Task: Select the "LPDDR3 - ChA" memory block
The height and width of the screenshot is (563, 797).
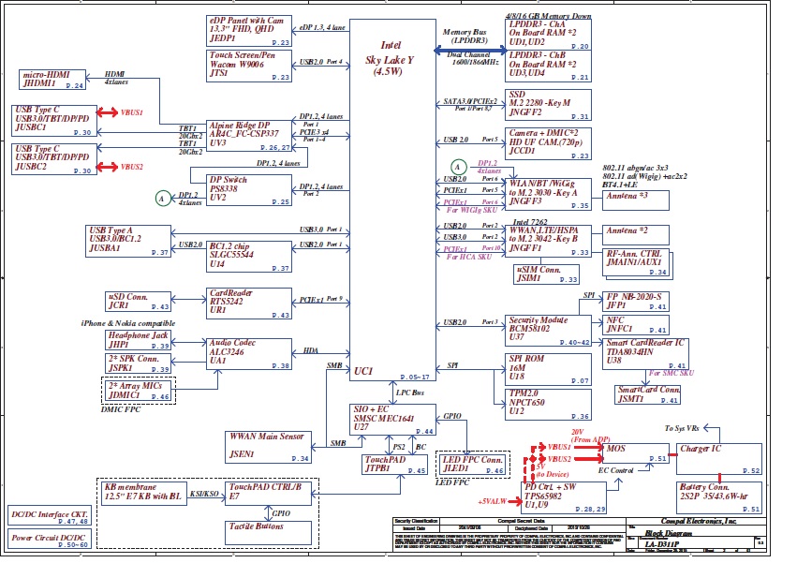Action: [549, 35]
